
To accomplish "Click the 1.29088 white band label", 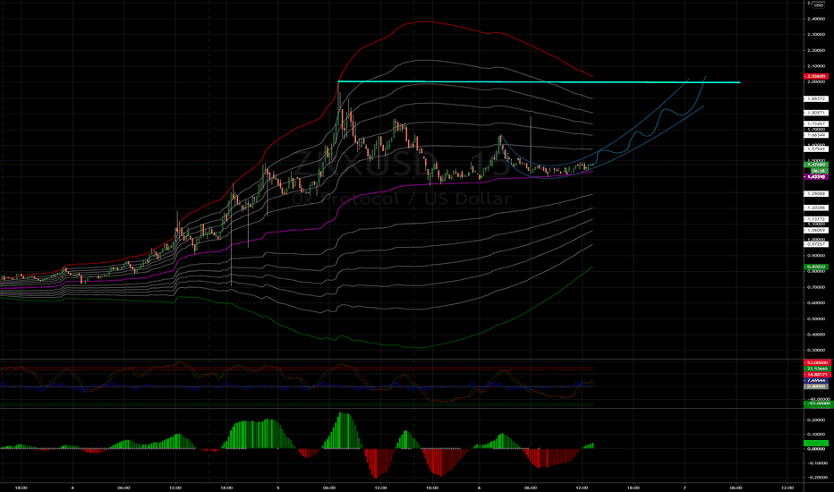I will [x=817, y=194].
